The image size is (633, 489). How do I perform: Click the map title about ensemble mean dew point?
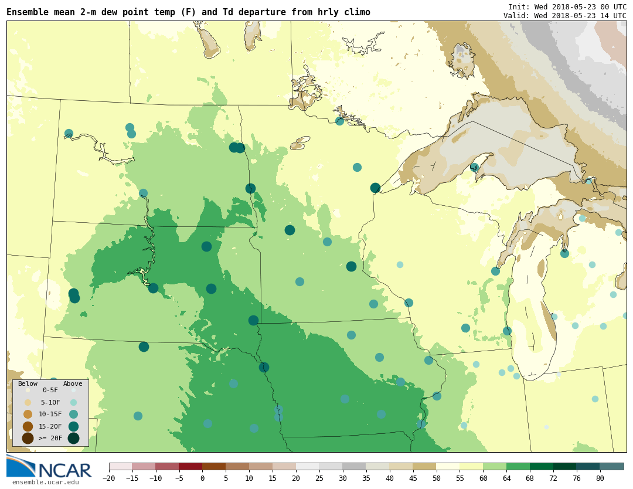(x=188, y=12)
